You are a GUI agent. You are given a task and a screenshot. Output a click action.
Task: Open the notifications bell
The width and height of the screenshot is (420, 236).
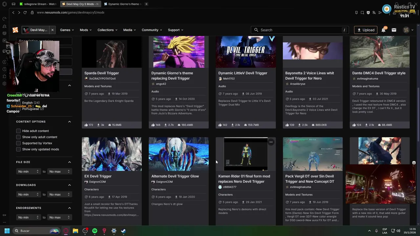383,30
